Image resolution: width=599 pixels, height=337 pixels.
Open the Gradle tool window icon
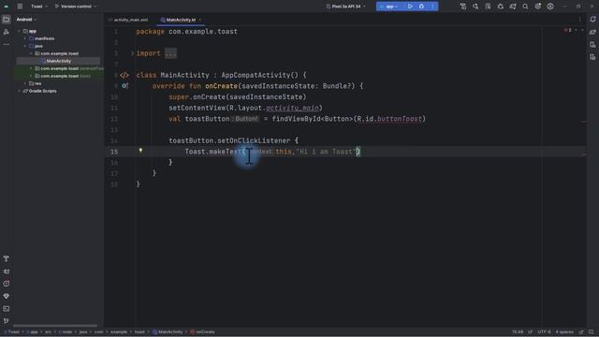pyautogui.click(x=592, y=32)
